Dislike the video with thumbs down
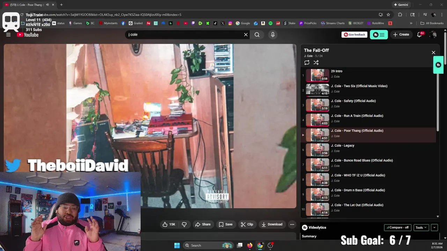The width and height of the screenshot is (447, 251). click(x=184, y=225)
